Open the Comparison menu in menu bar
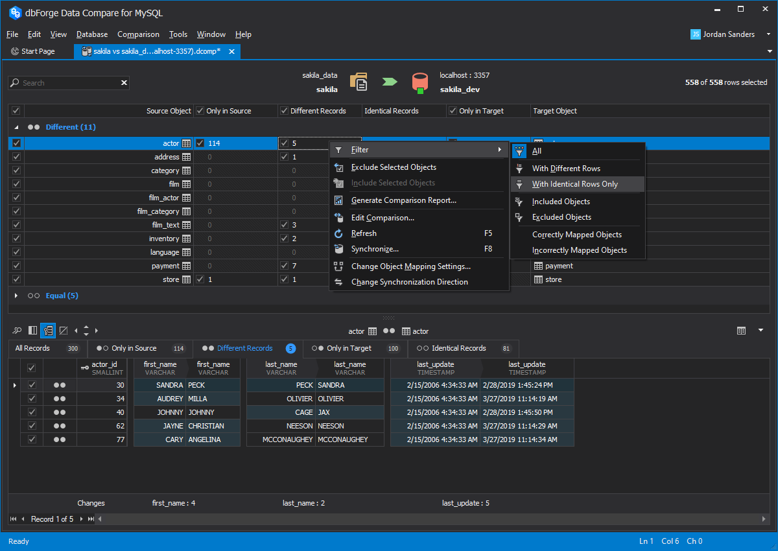Screen dimensions: 778x551 click(x=138, y=34)
